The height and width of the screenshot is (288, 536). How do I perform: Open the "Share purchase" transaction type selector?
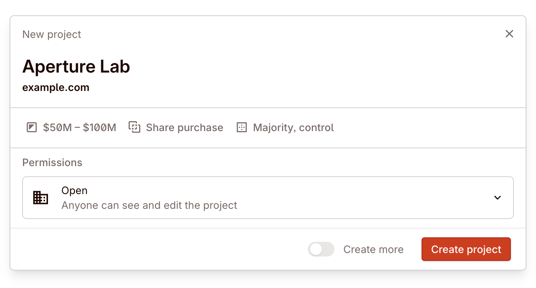coord(184,128)
